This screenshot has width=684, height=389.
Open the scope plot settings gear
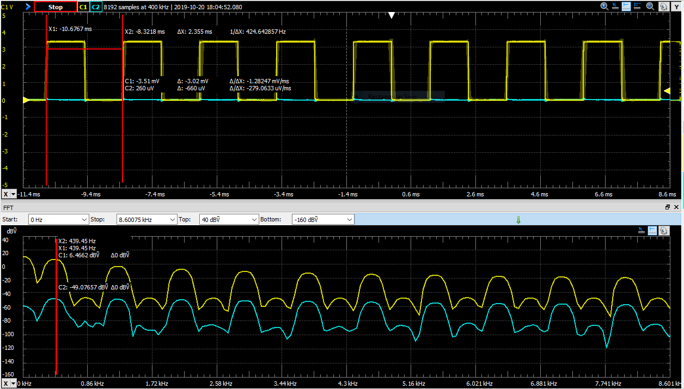663,7
